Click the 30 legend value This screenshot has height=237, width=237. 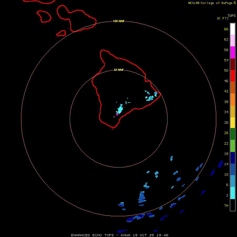point(226,122)
